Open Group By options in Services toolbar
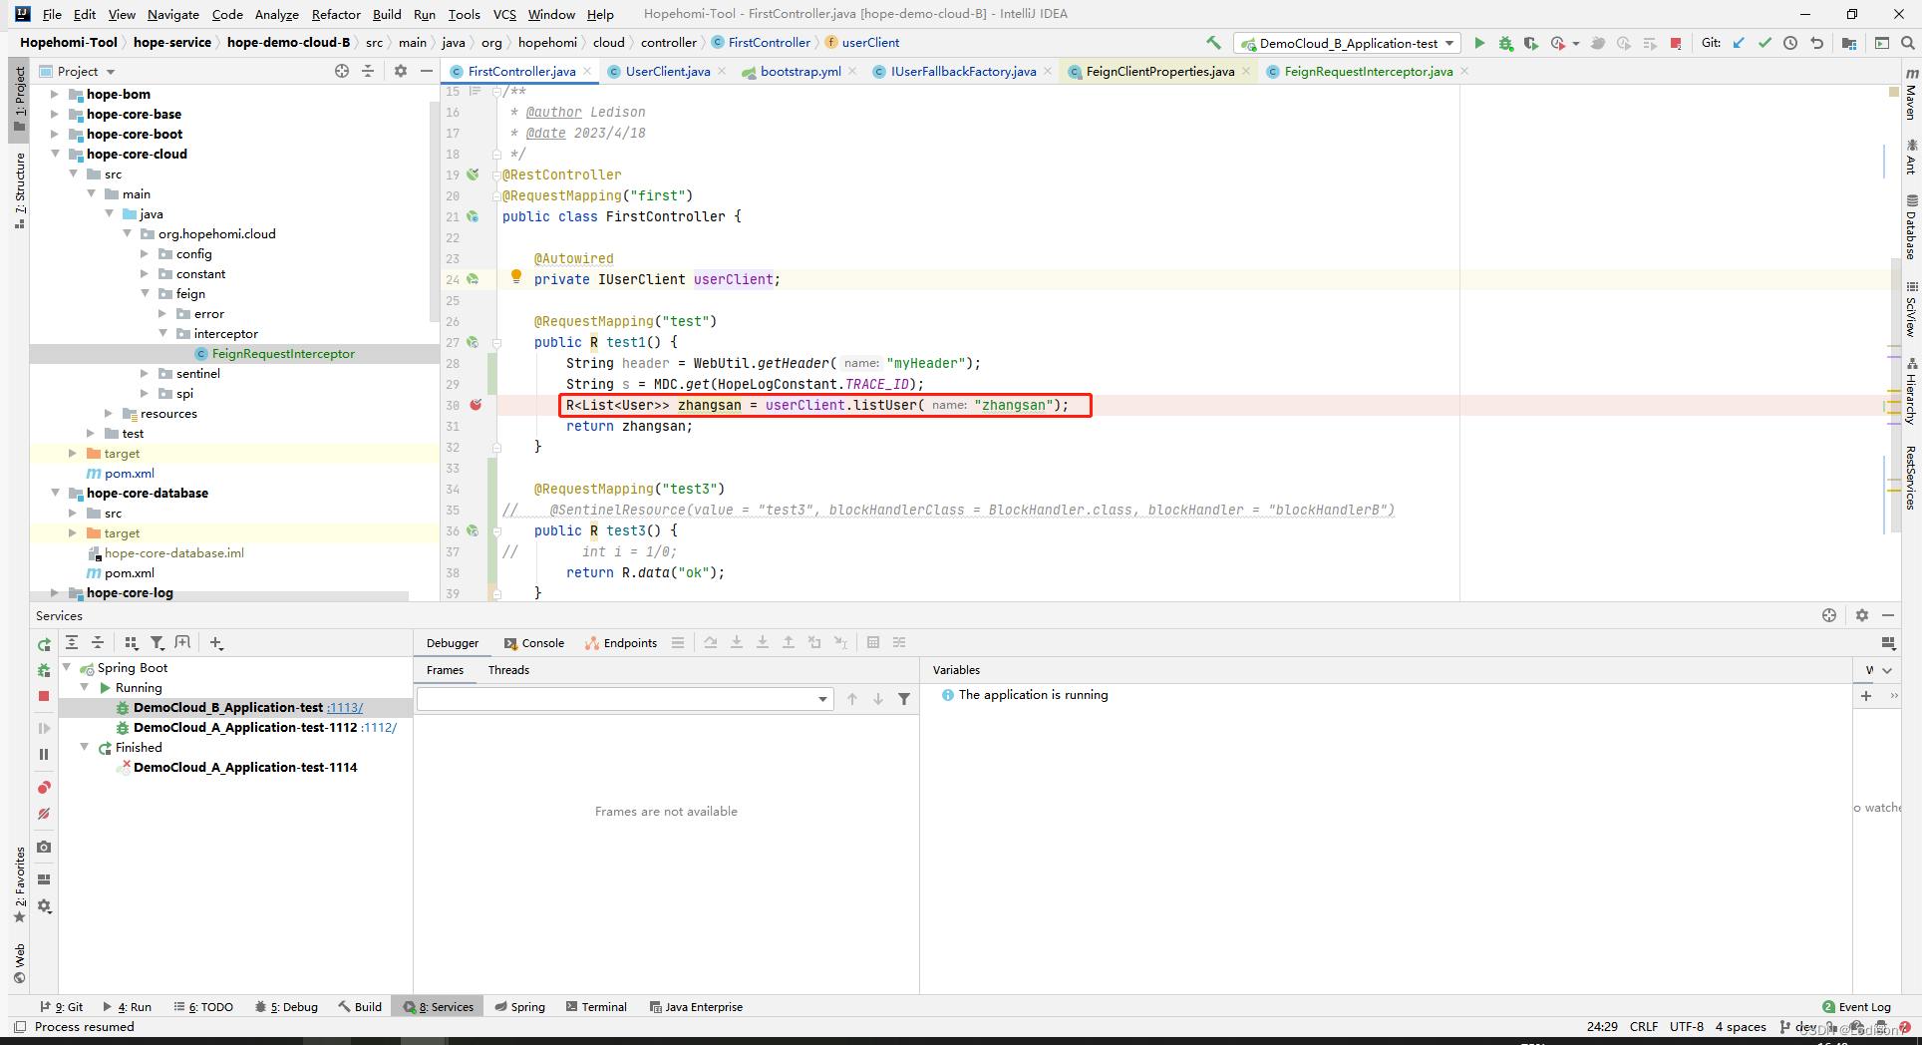The image size is (1922, 1045). pos(131,643)
